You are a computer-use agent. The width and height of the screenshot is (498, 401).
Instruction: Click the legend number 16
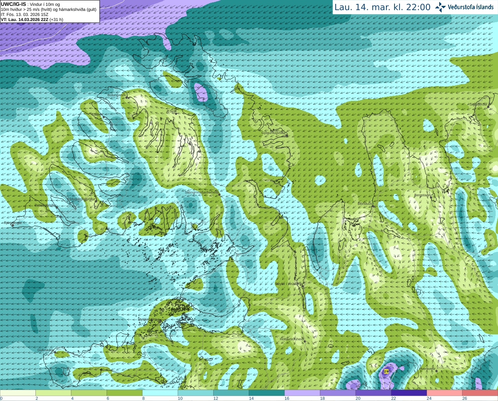click(287, 398)
